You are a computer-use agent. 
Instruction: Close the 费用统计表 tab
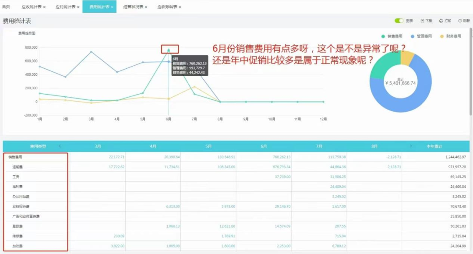tap(112, 7)
